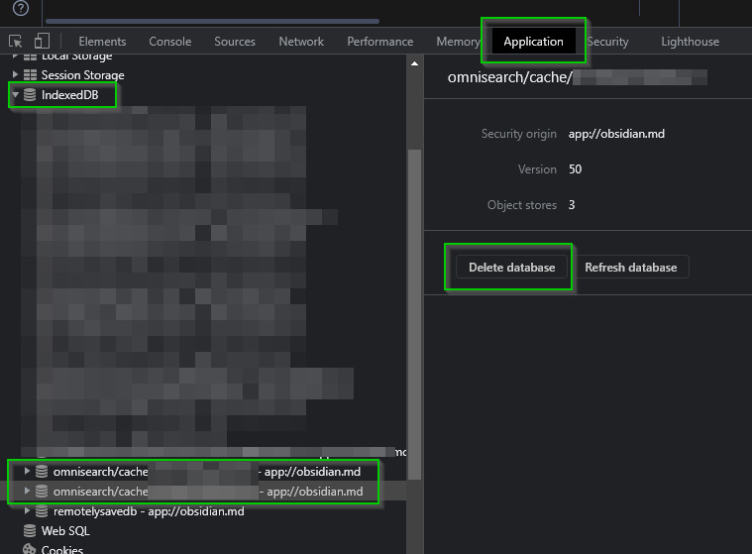The height and width of the screenshot is (554, 752).
Task: Click the Refresh database button
Action: coord(631,268)
